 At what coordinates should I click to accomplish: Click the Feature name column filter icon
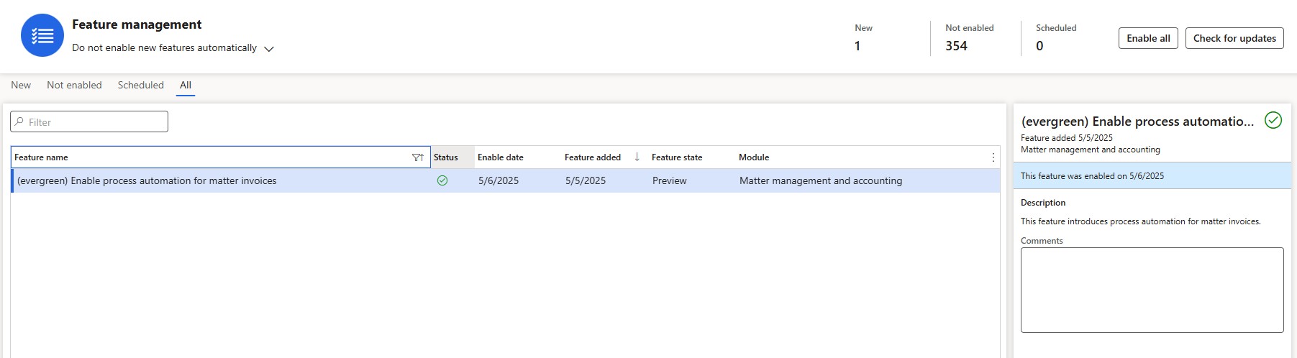[417, 157]
